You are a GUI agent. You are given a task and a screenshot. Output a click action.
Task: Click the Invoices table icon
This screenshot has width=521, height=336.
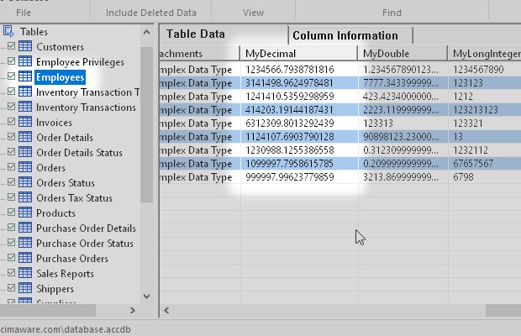click(x=25, y=123)
